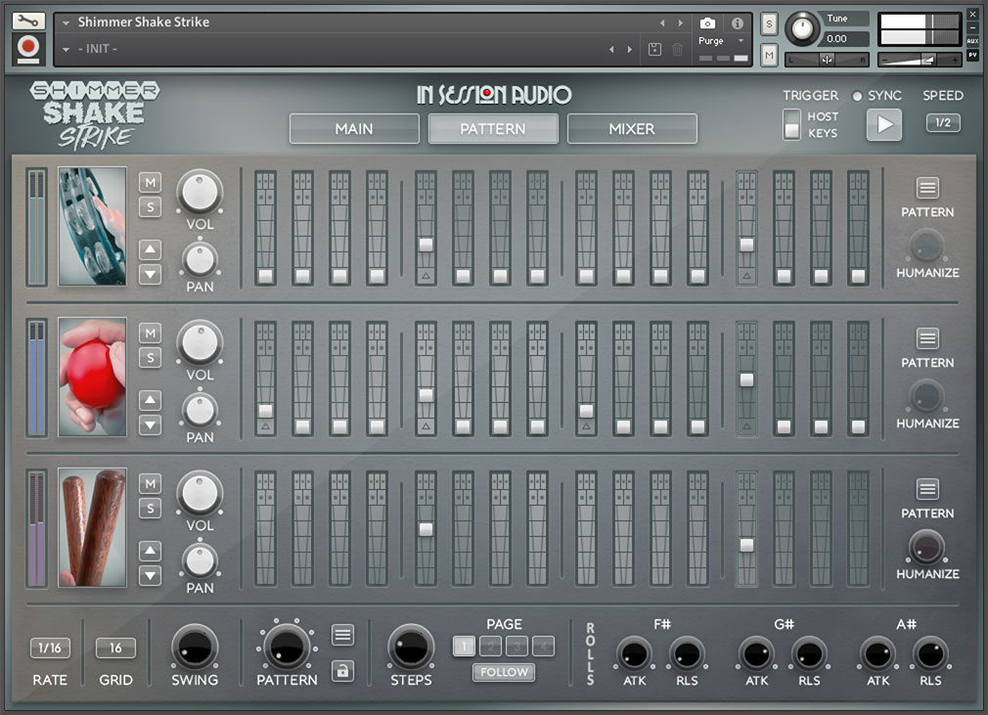Click the SPEED 1/2 button

click(x=942, y=123)
